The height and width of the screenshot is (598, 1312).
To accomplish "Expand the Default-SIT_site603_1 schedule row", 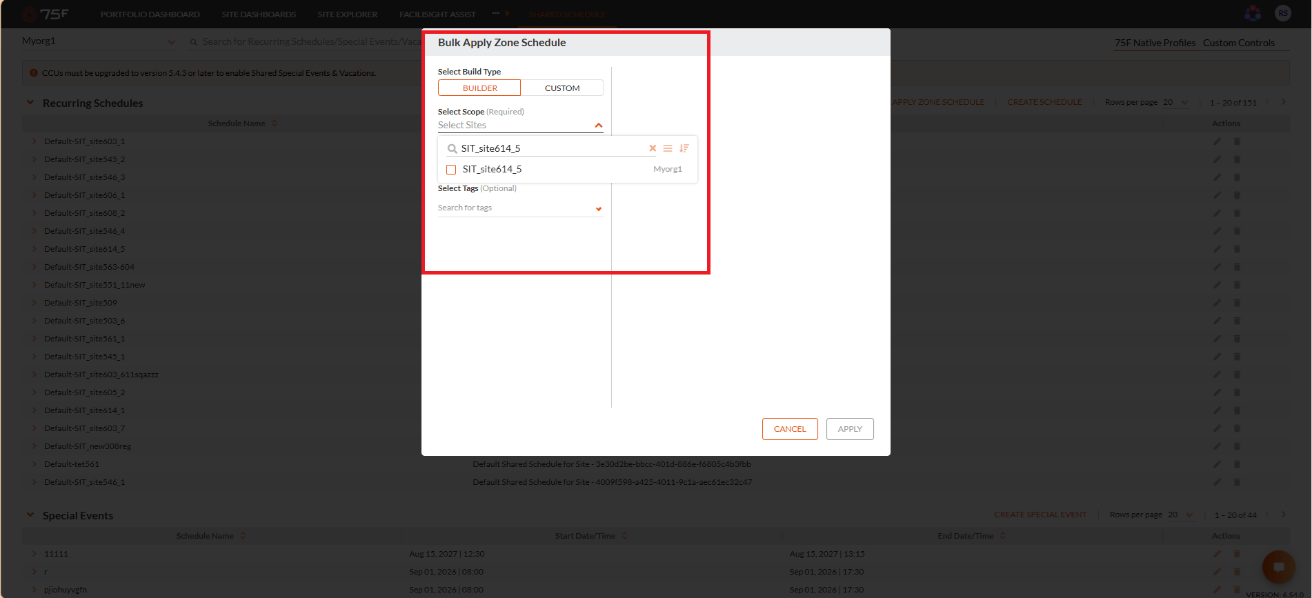I will (x=34, y=141).
